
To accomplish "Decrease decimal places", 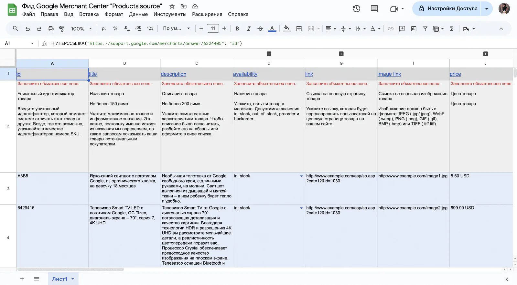I will click(126, 29).
